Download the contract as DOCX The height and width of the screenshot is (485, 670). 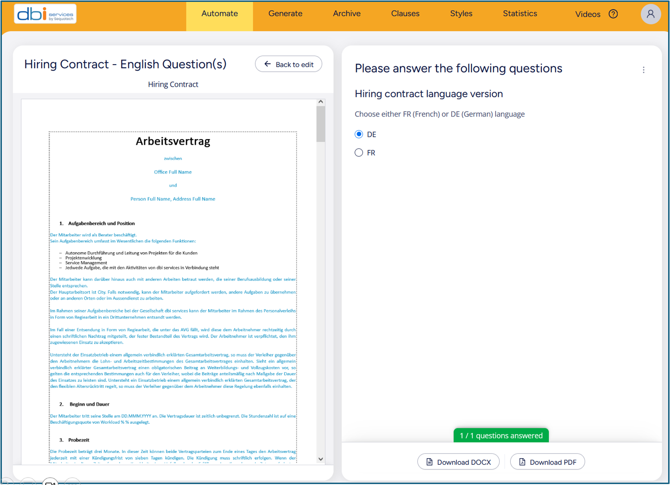click(x=458, y=462)
